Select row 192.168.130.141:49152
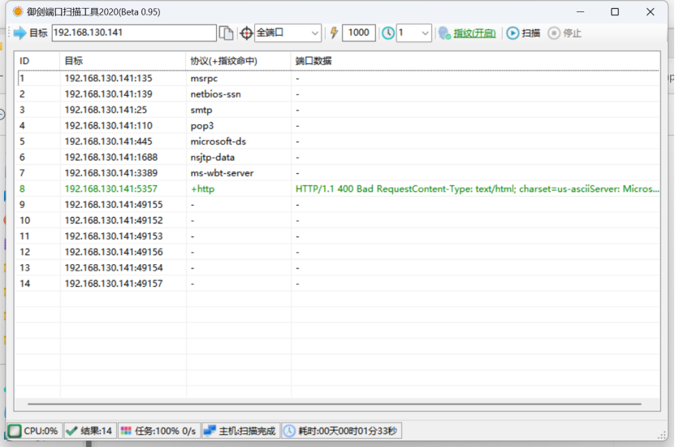Viewport: 675px width, 447px height. point(338,220)
